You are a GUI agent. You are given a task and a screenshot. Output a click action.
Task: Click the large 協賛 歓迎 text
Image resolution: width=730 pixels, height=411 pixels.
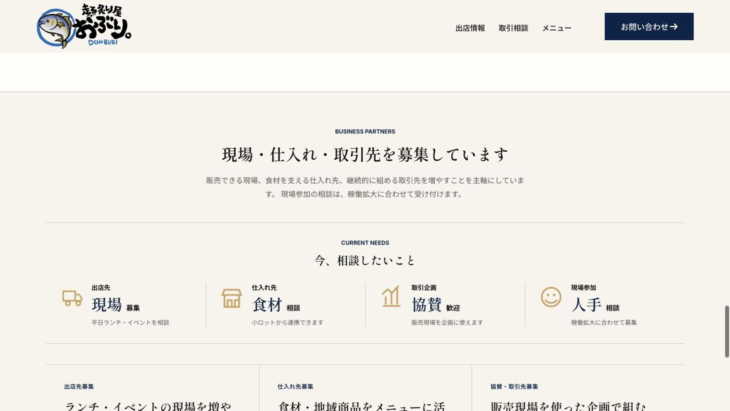(436, 305)
